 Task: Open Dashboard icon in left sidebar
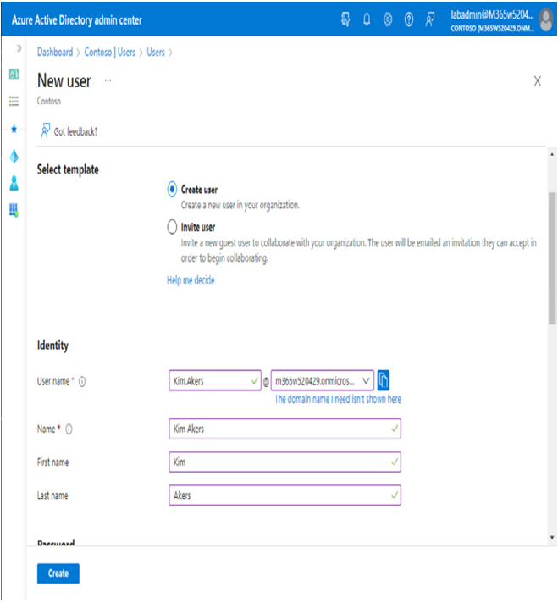(x=14, y=74)
